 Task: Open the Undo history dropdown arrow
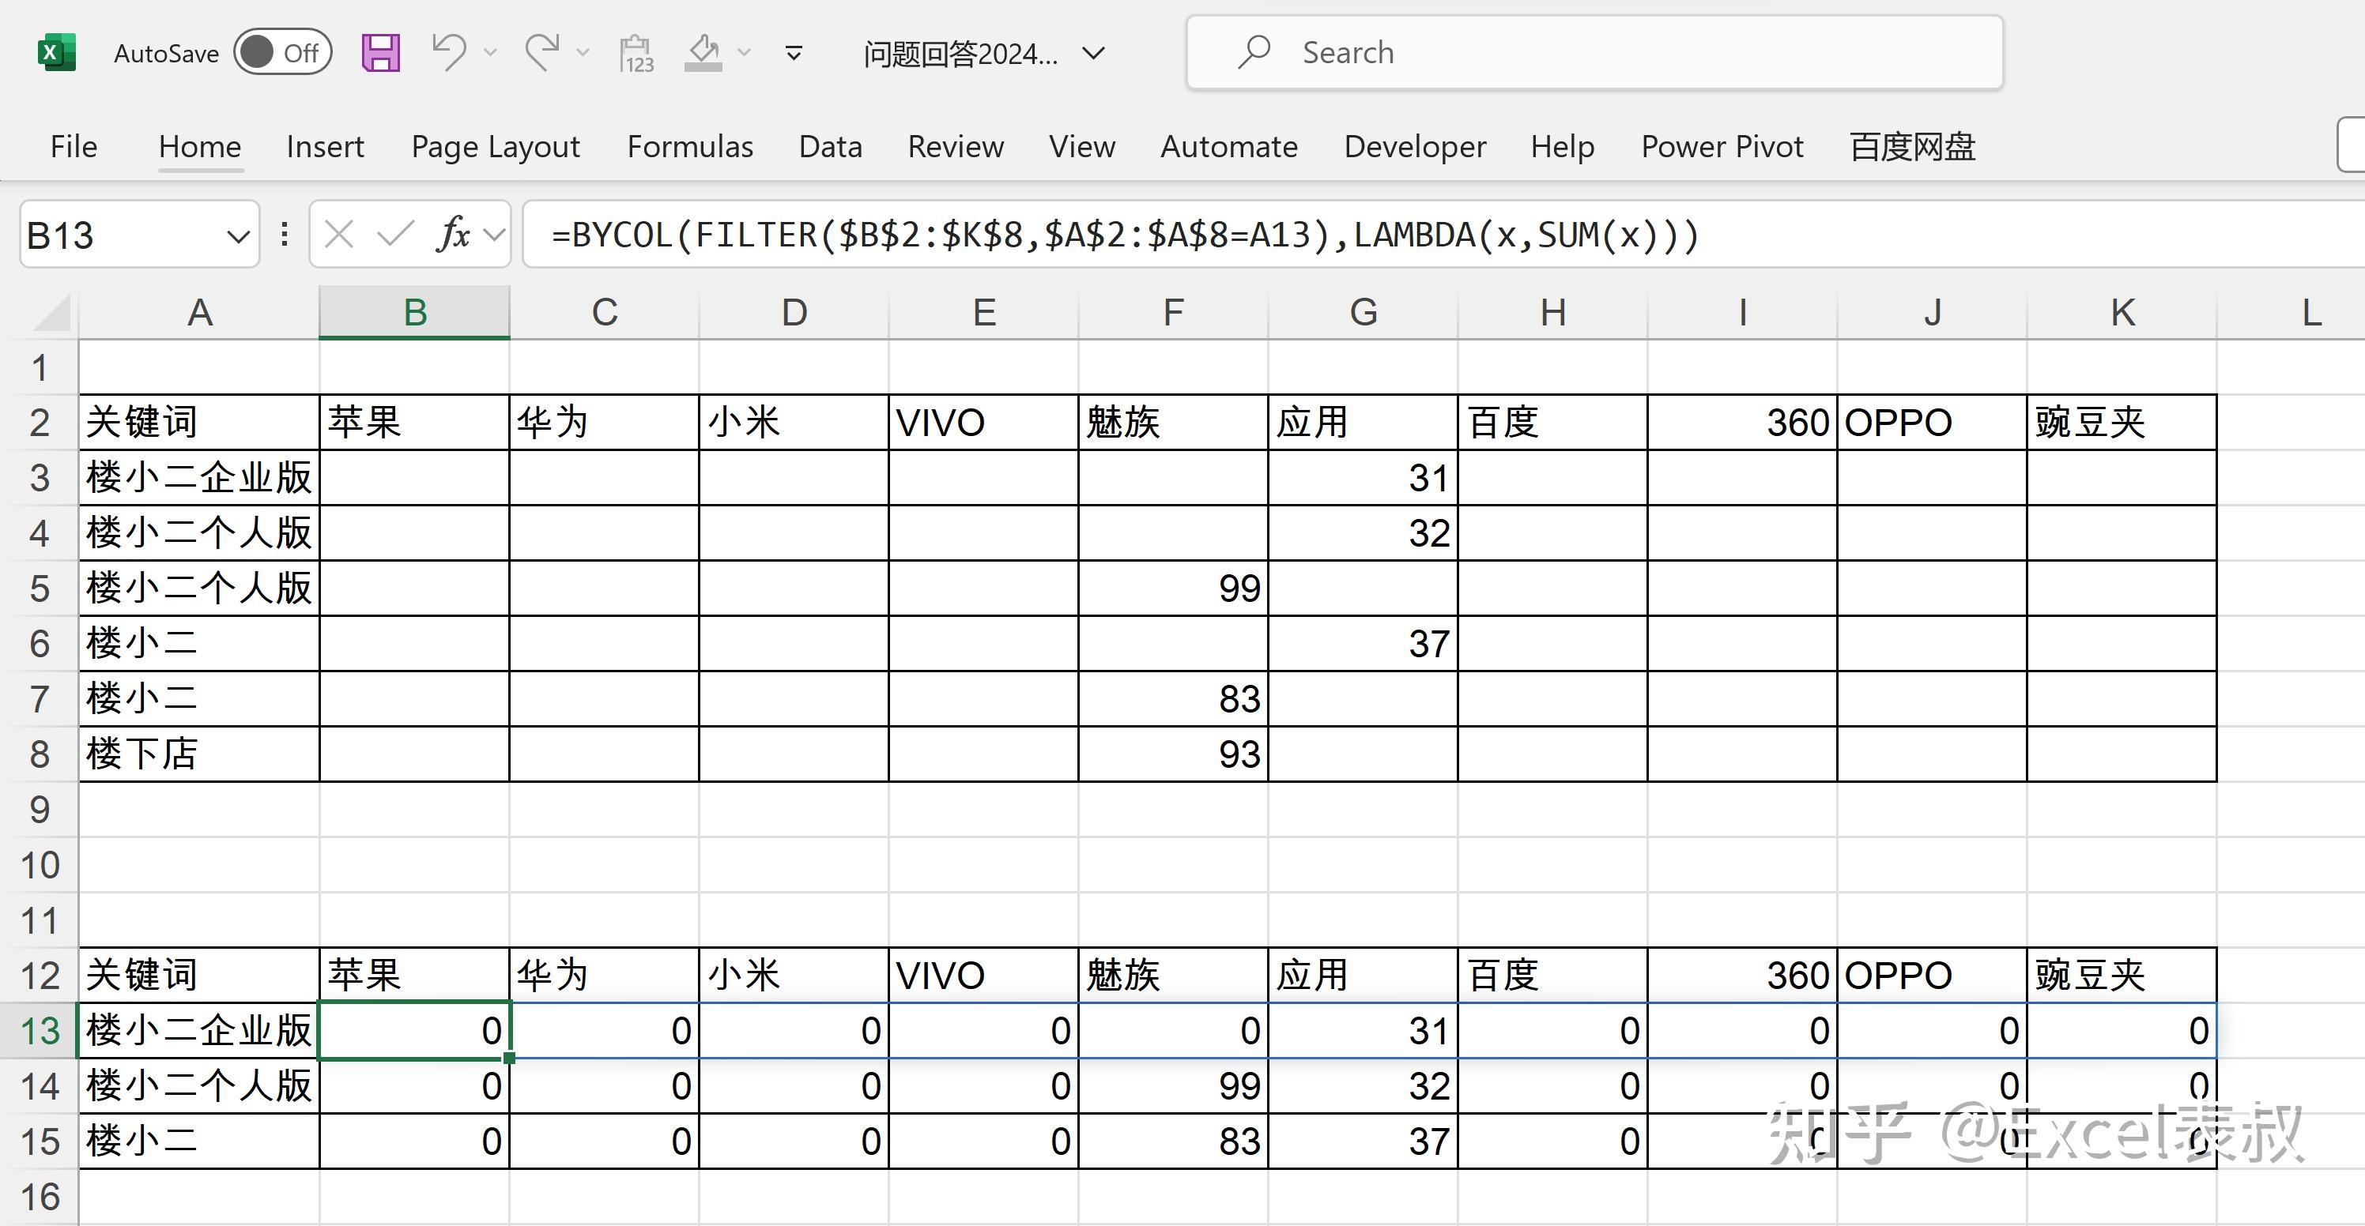(490, 53)
